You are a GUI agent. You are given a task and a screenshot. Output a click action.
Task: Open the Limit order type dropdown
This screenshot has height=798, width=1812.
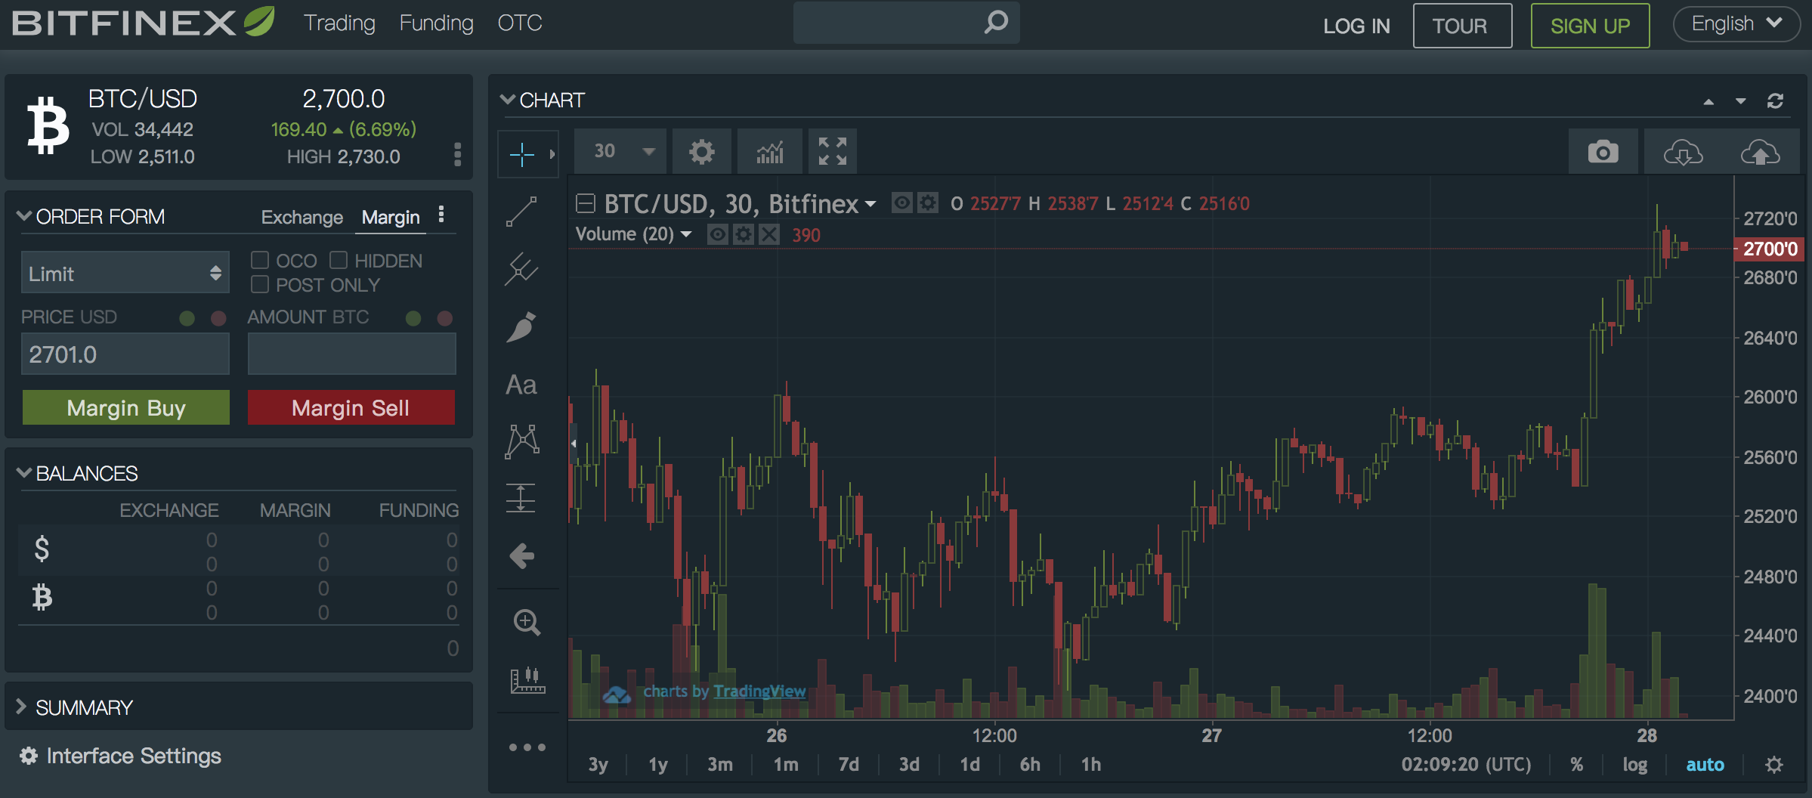click(125, 274)
